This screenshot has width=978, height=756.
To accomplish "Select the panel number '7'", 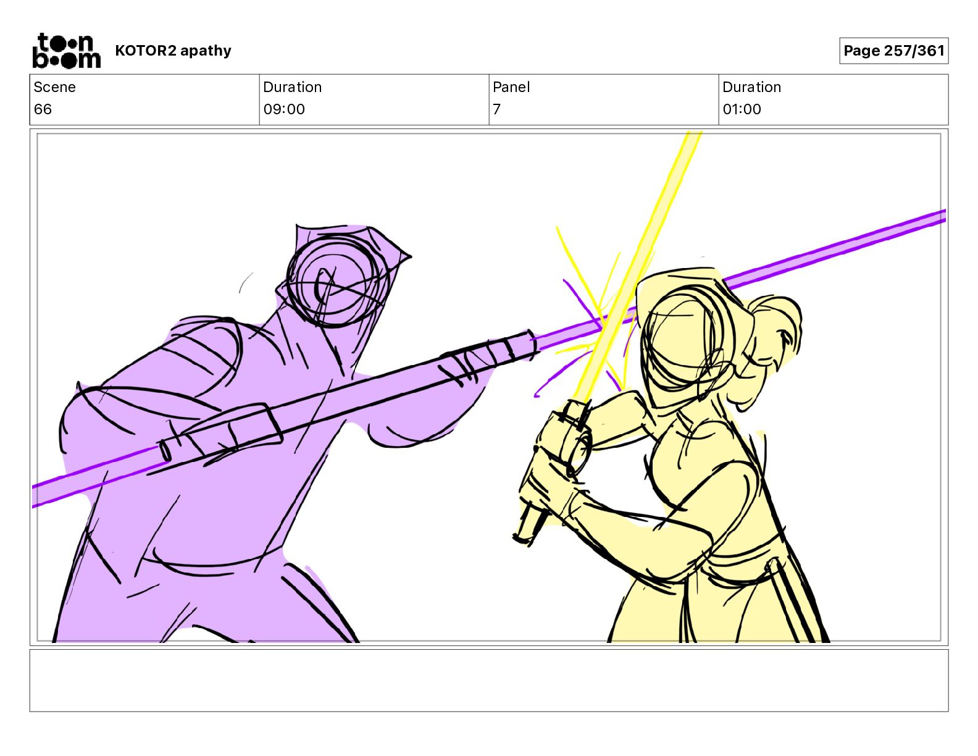I will [x=496, y=109].
